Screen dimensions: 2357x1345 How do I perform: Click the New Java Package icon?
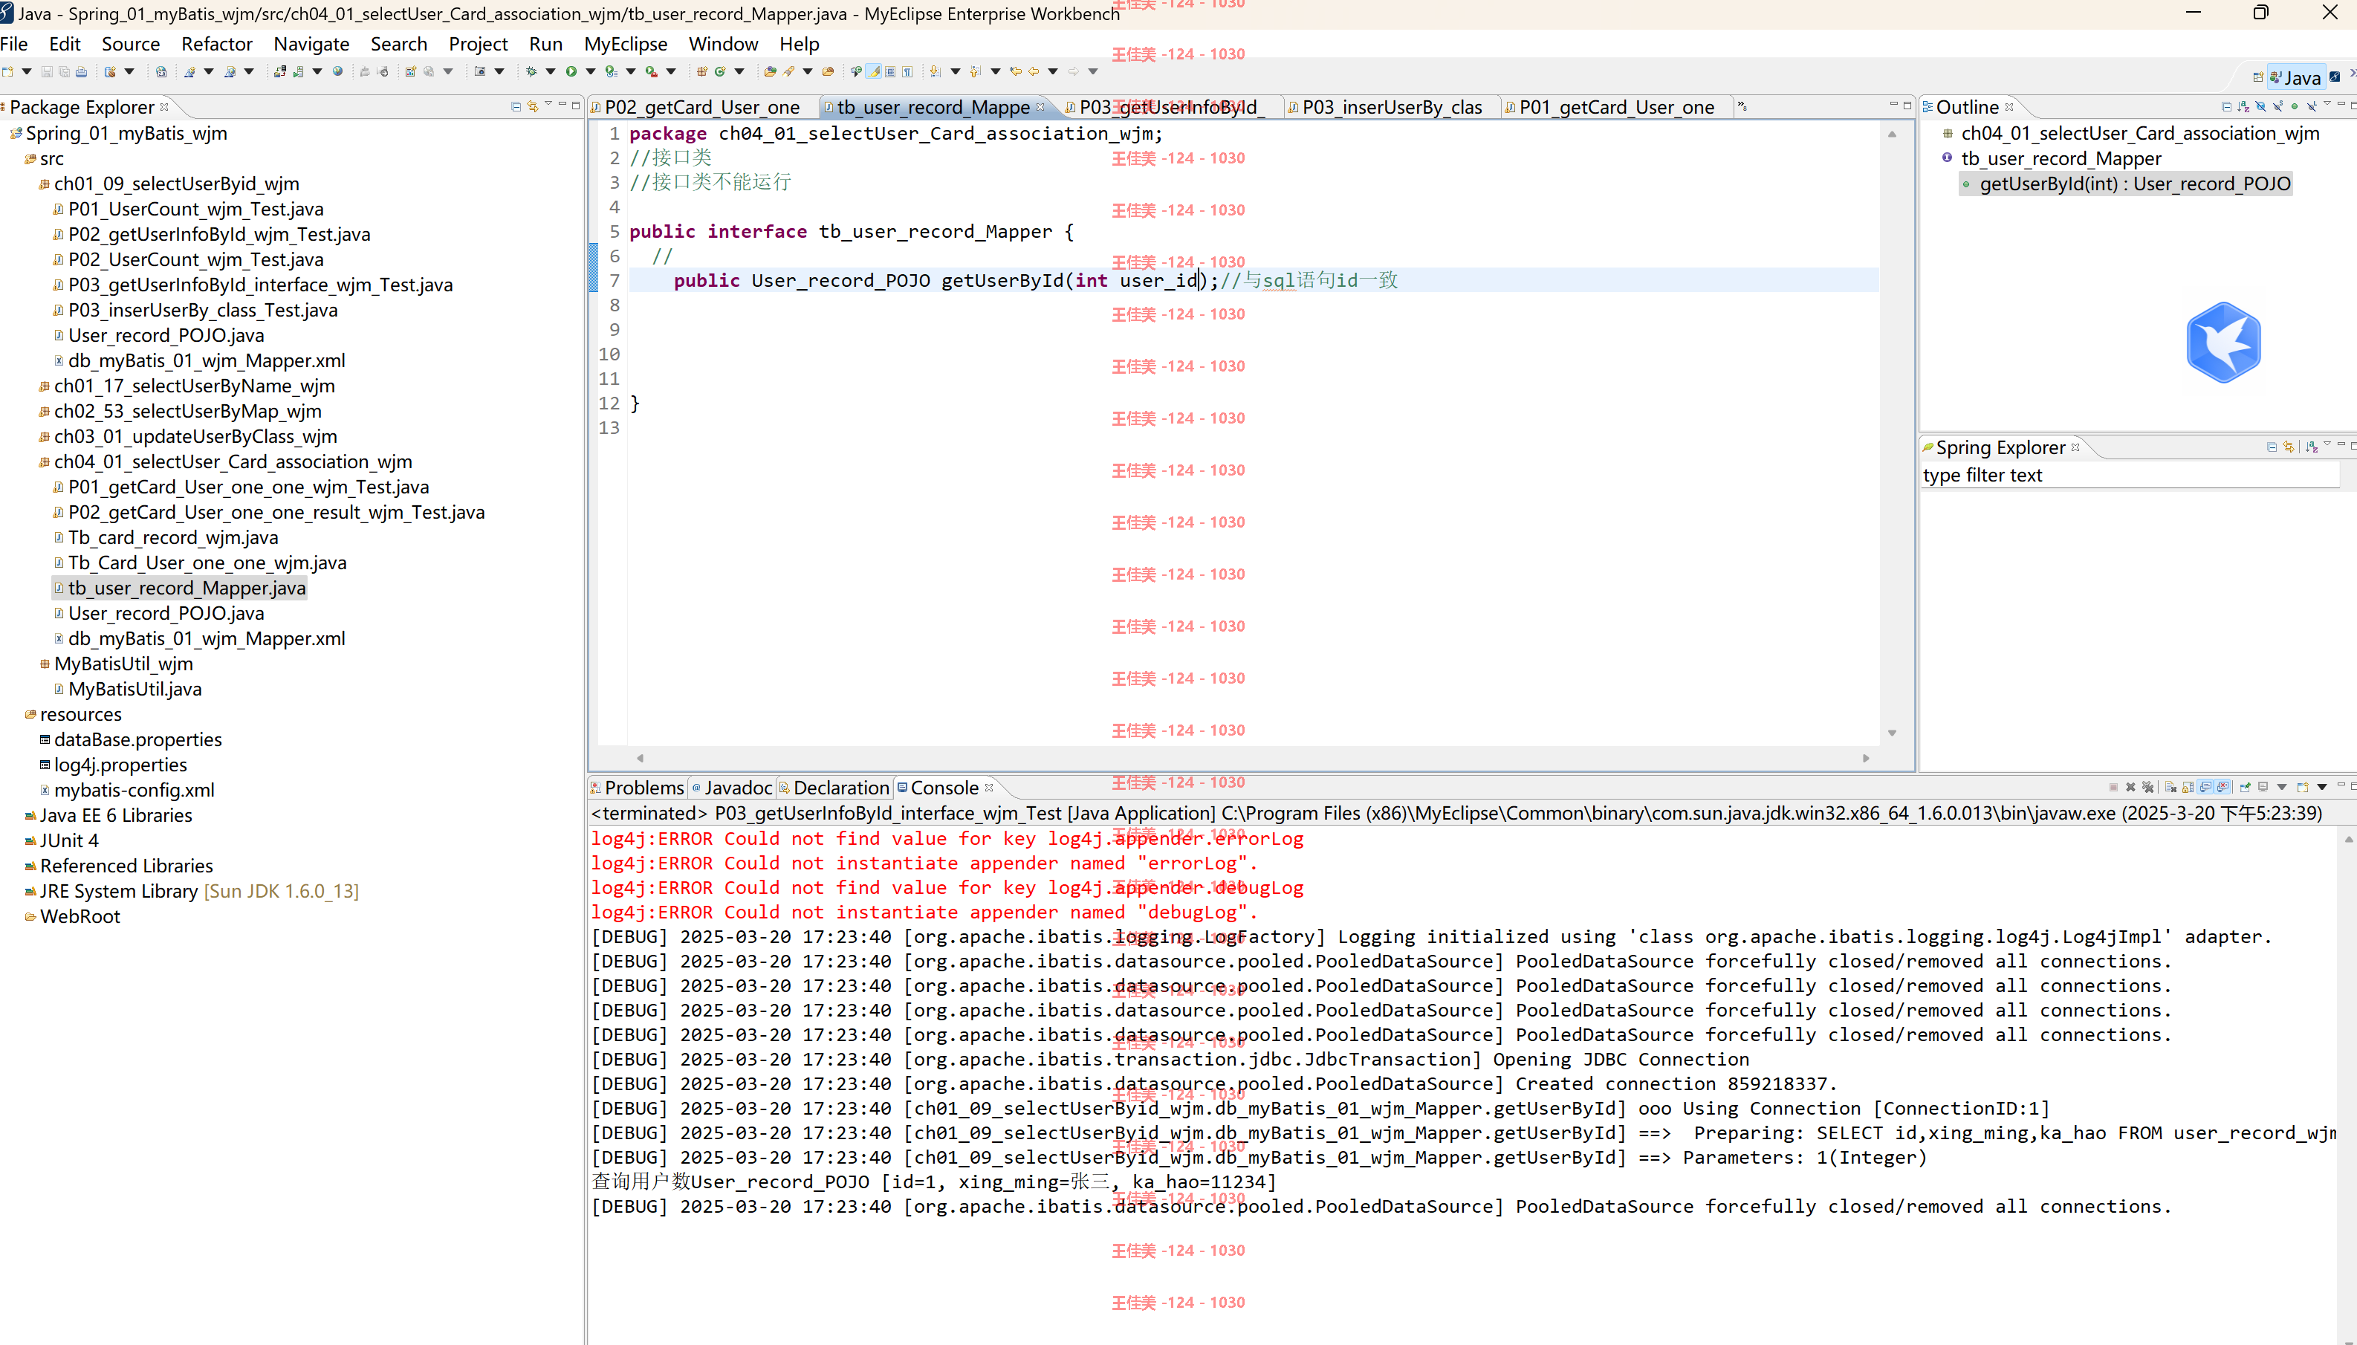(x=702, y=72)
